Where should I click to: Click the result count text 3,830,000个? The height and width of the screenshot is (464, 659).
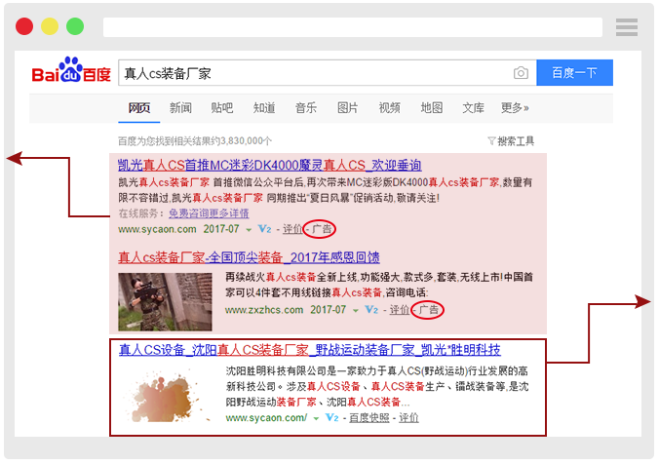tap(247, 140)
